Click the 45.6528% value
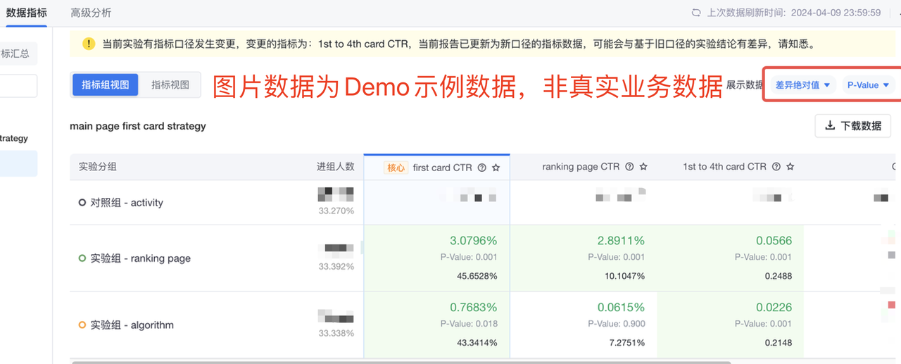901x364 pixels. [477, 276]
